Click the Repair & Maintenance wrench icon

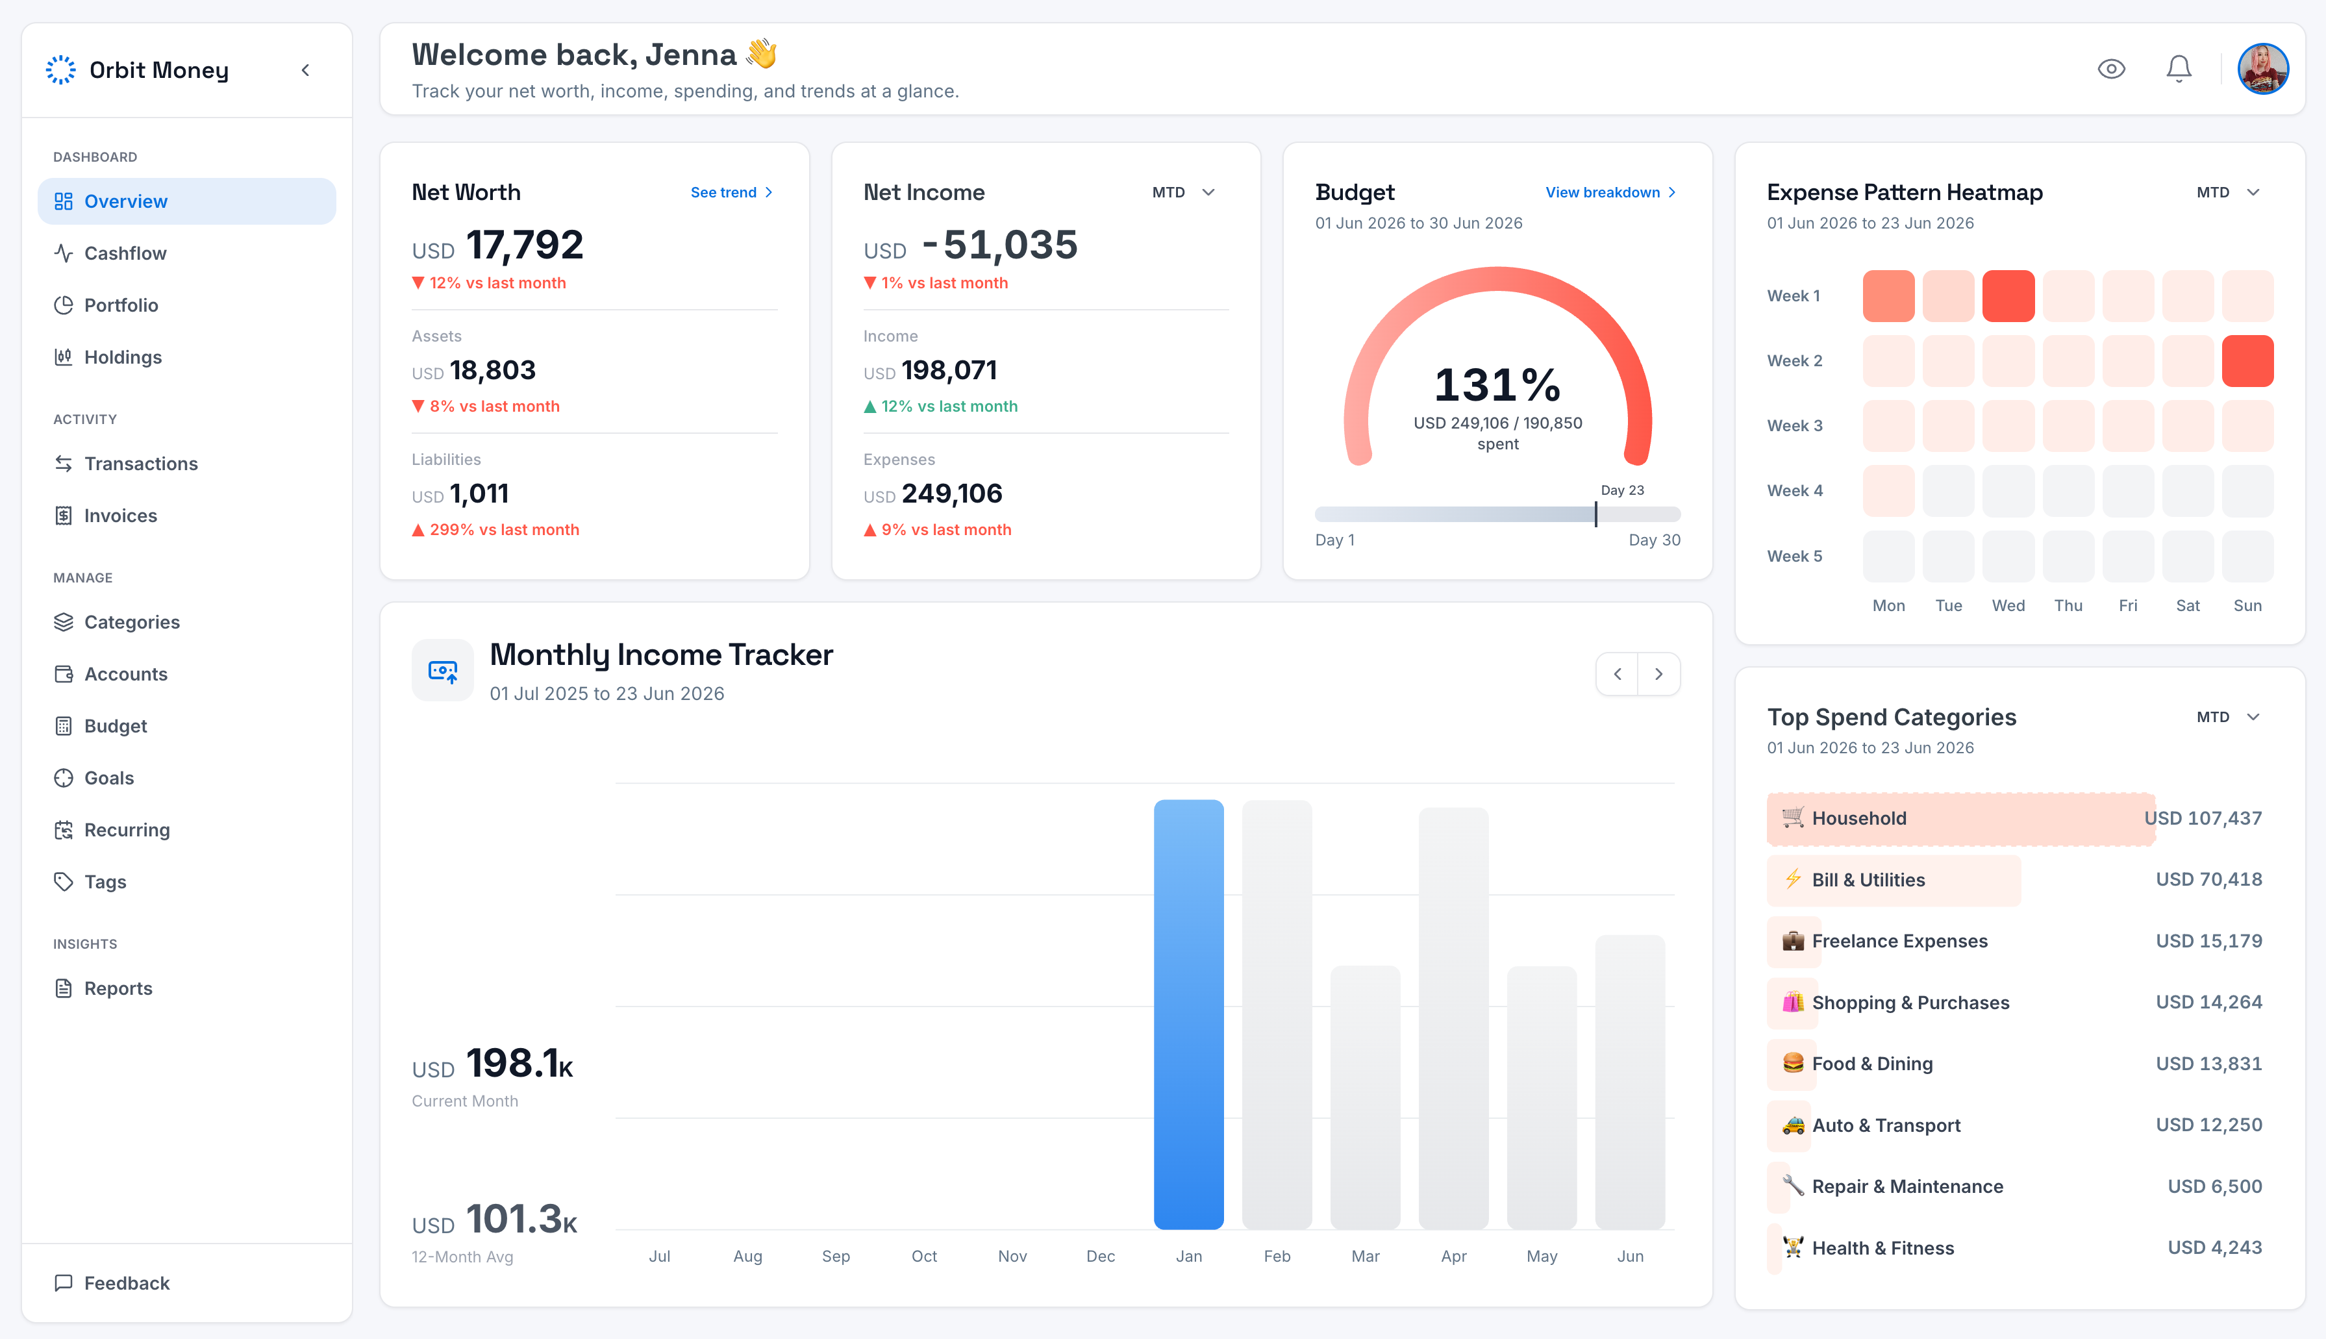click(x=1793, y=1186)
